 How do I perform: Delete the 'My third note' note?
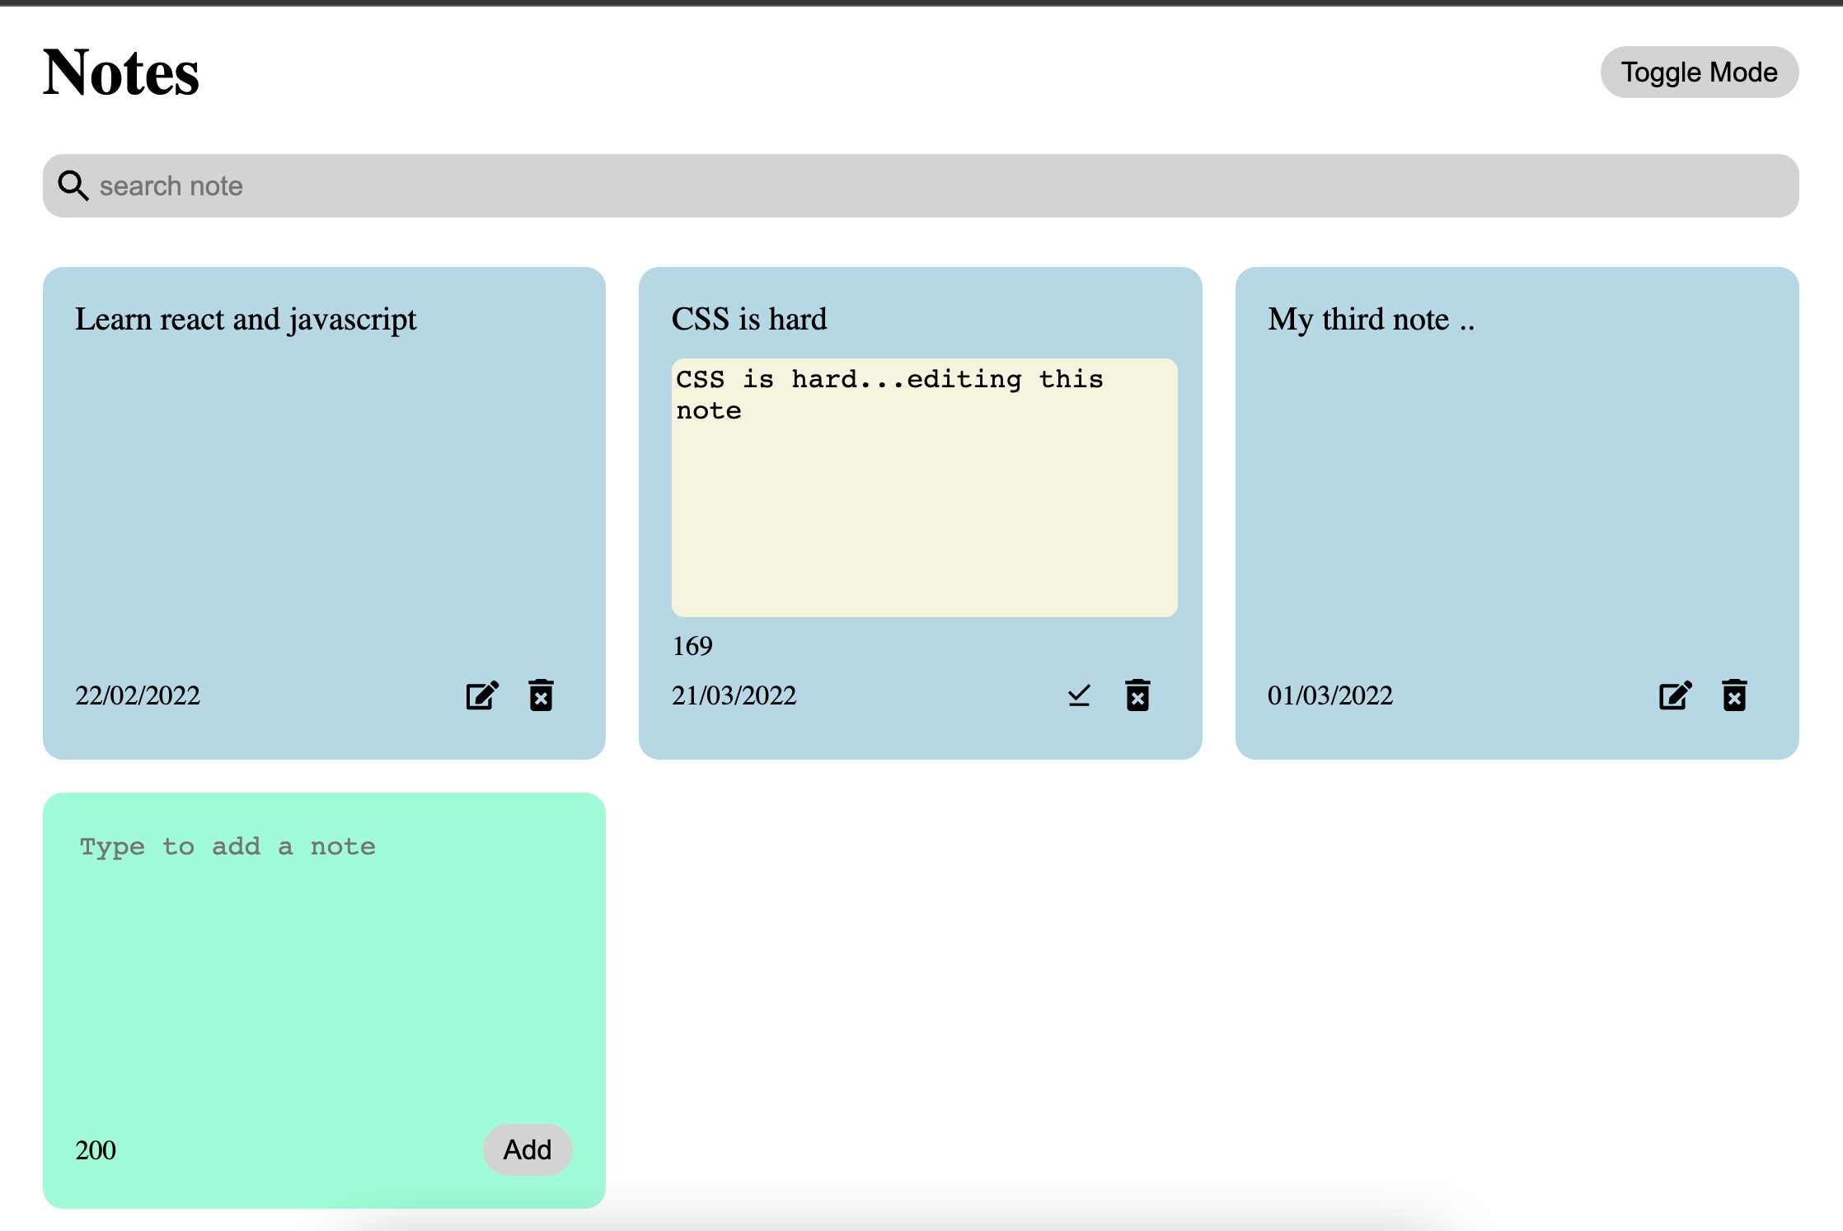1734,695
